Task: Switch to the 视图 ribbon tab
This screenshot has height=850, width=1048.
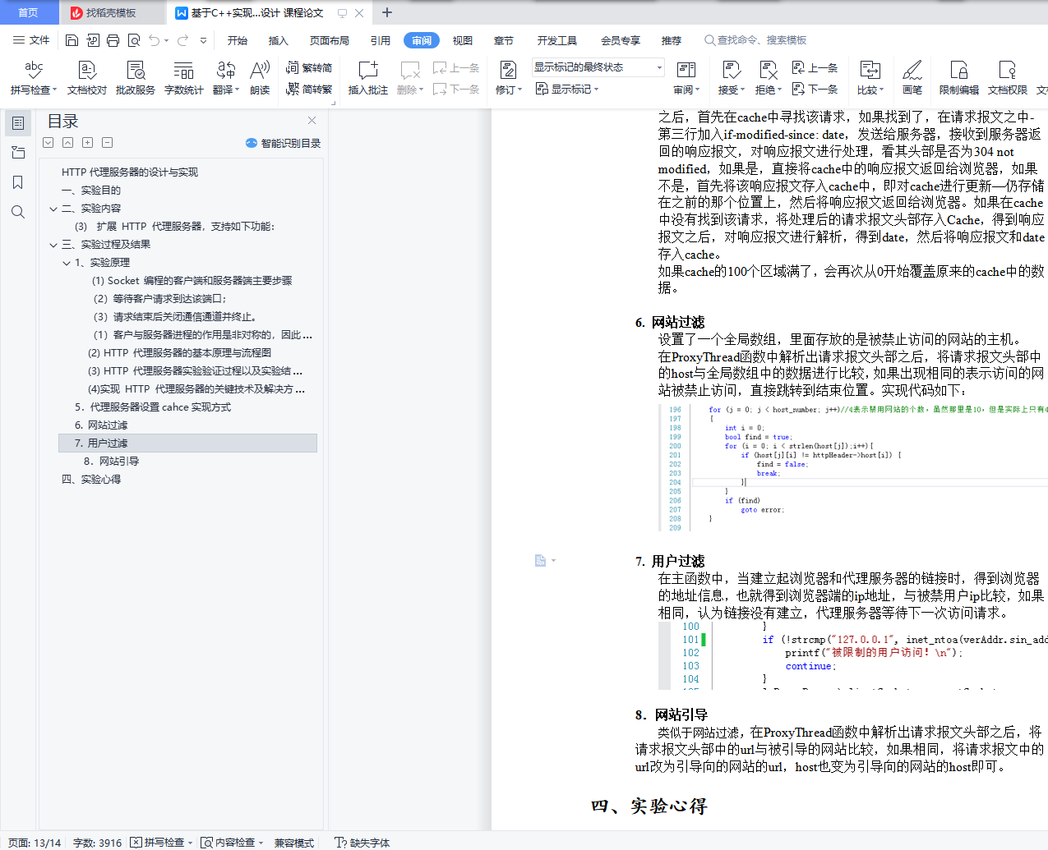Action: click(x=463, y=40)
